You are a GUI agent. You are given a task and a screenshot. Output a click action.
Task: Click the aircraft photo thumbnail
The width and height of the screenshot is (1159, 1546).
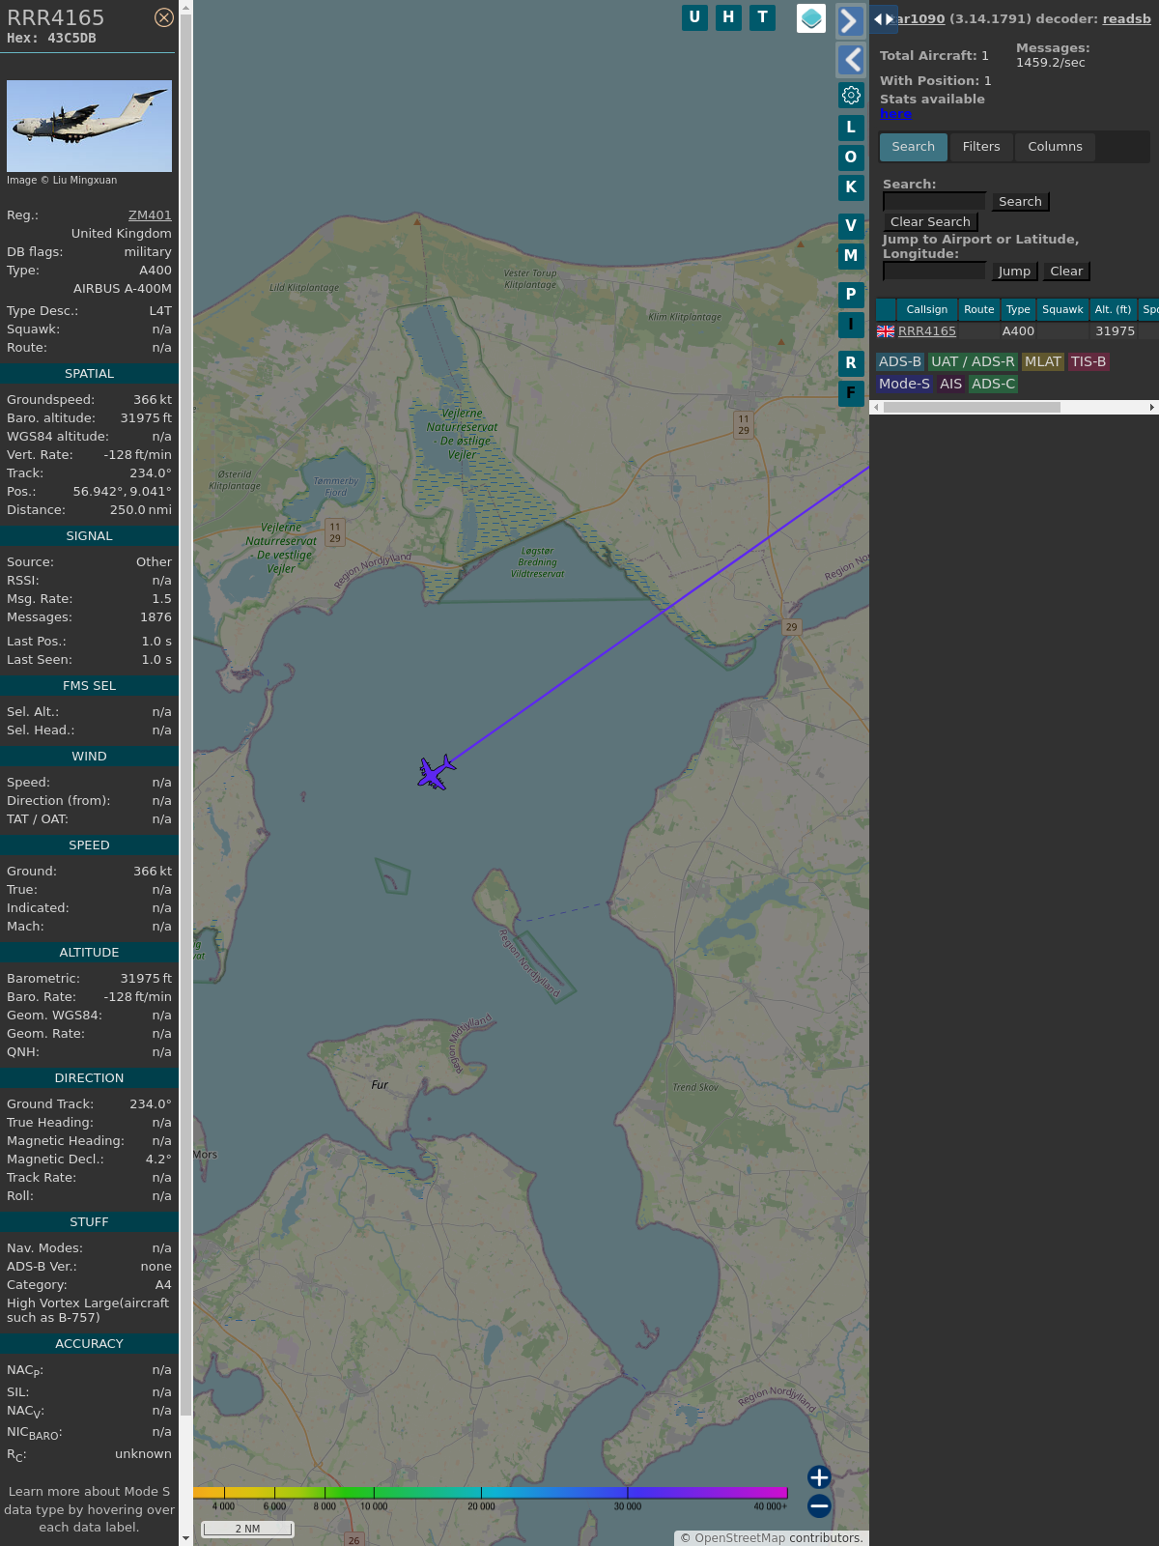[89, 127]
